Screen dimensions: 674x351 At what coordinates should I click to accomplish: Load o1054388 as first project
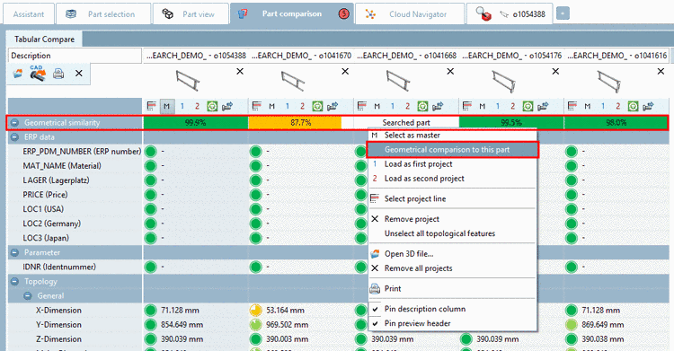point(182,106)
